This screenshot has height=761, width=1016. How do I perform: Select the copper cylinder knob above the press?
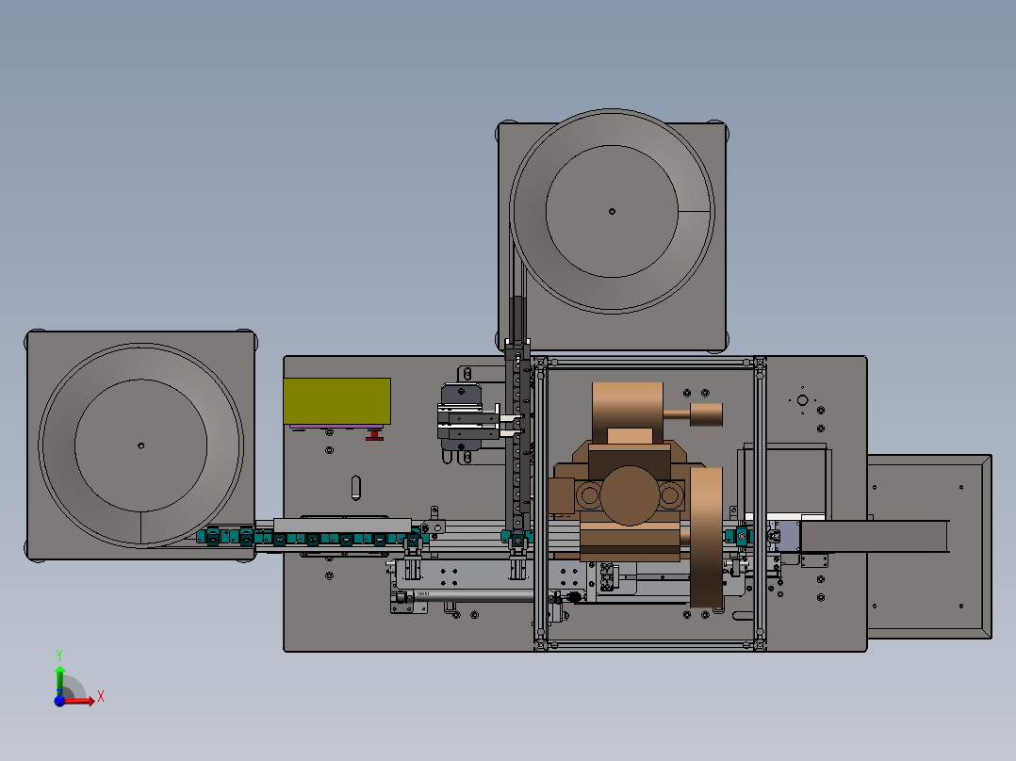706,414
